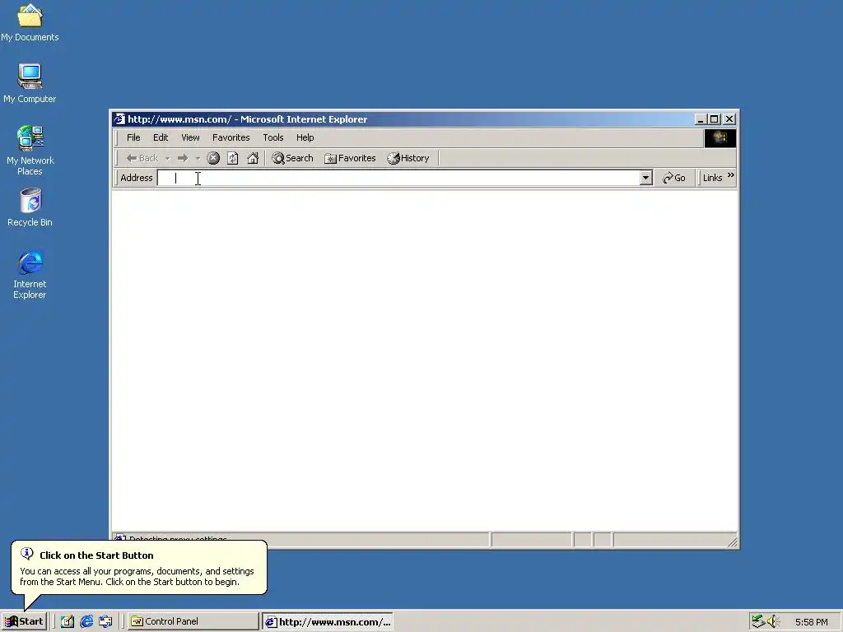Select the My Computer desktop icon

pos(30,83)
